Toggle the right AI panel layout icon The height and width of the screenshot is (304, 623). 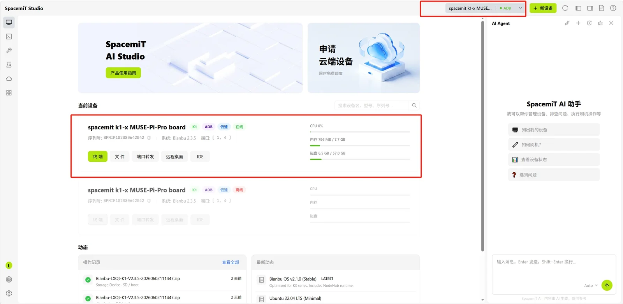tap(590, 8)
